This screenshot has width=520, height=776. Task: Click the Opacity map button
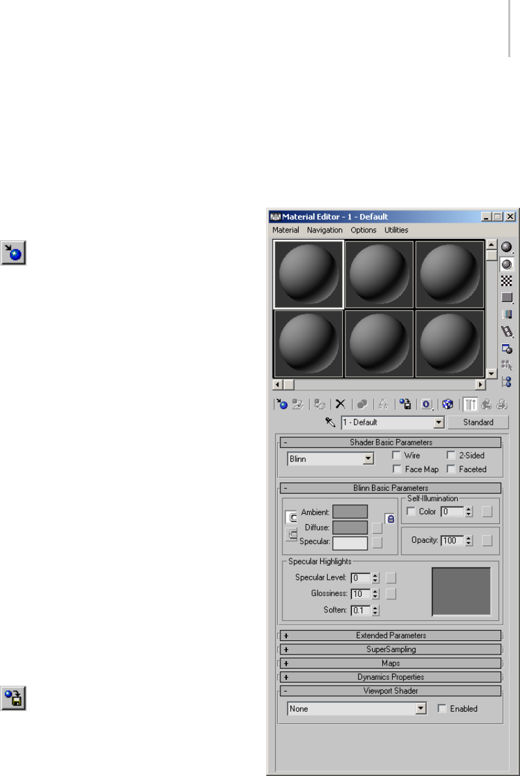point(487,540)
